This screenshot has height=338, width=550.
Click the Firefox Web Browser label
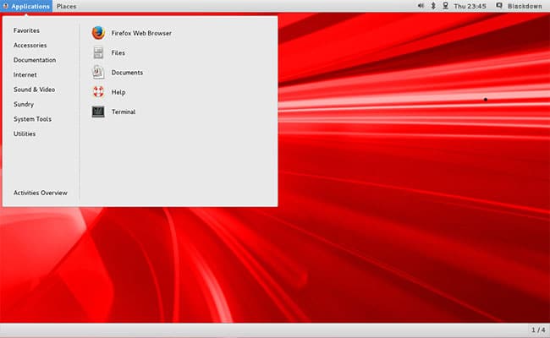click(141, 33)
